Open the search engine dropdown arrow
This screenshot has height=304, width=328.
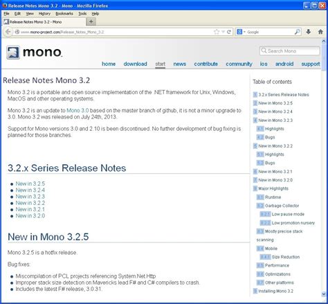coord(244,32)
